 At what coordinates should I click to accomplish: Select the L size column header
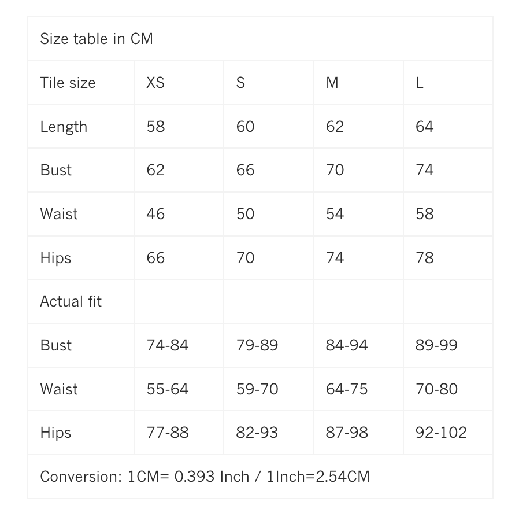(x=419, y=83)
